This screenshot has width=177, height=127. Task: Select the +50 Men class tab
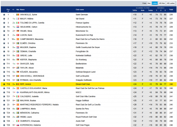162,3
